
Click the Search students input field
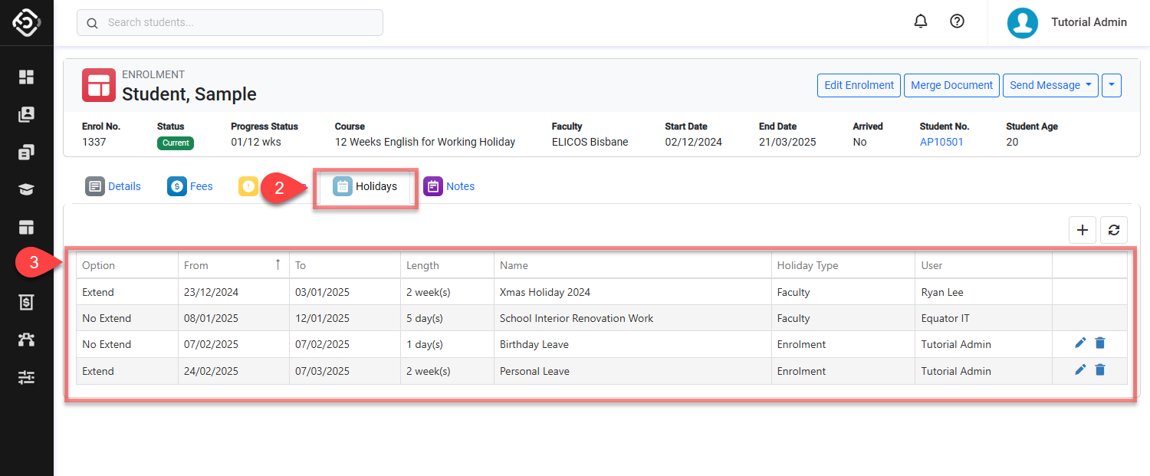230,23
